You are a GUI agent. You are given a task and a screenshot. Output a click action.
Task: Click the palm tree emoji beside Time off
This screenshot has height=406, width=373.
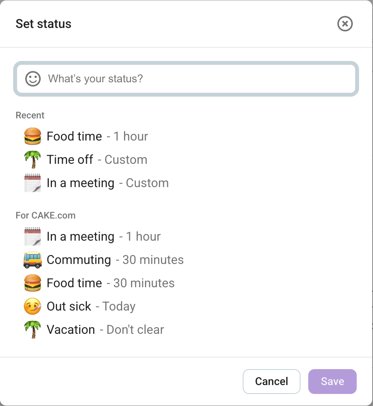click(x=33, y=159)
